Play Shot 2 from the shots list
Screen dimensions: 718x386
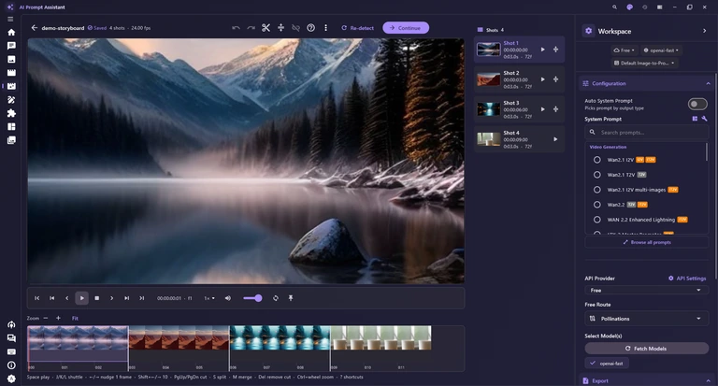point(542,79)
